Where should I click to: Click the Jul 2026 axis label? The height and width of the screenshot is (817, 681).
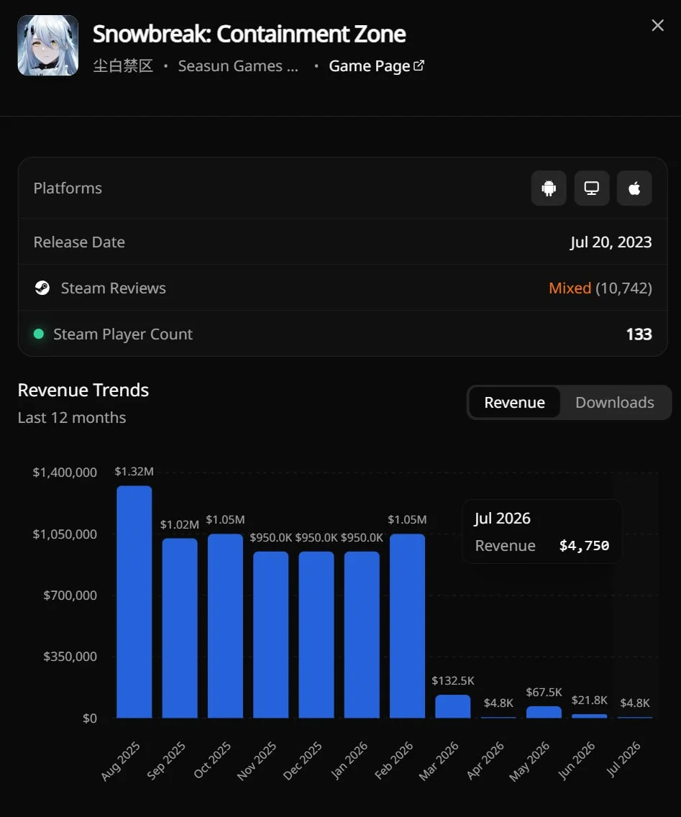point(623,759)
